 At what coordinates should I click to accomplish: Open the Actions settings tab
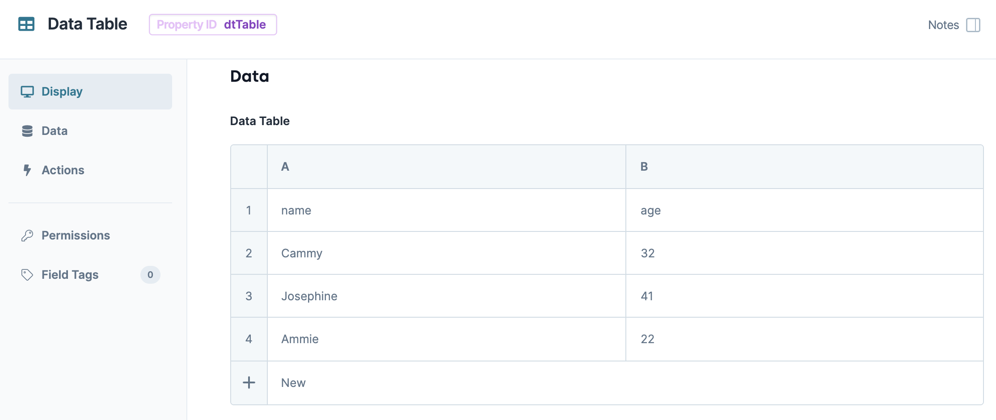90,170
